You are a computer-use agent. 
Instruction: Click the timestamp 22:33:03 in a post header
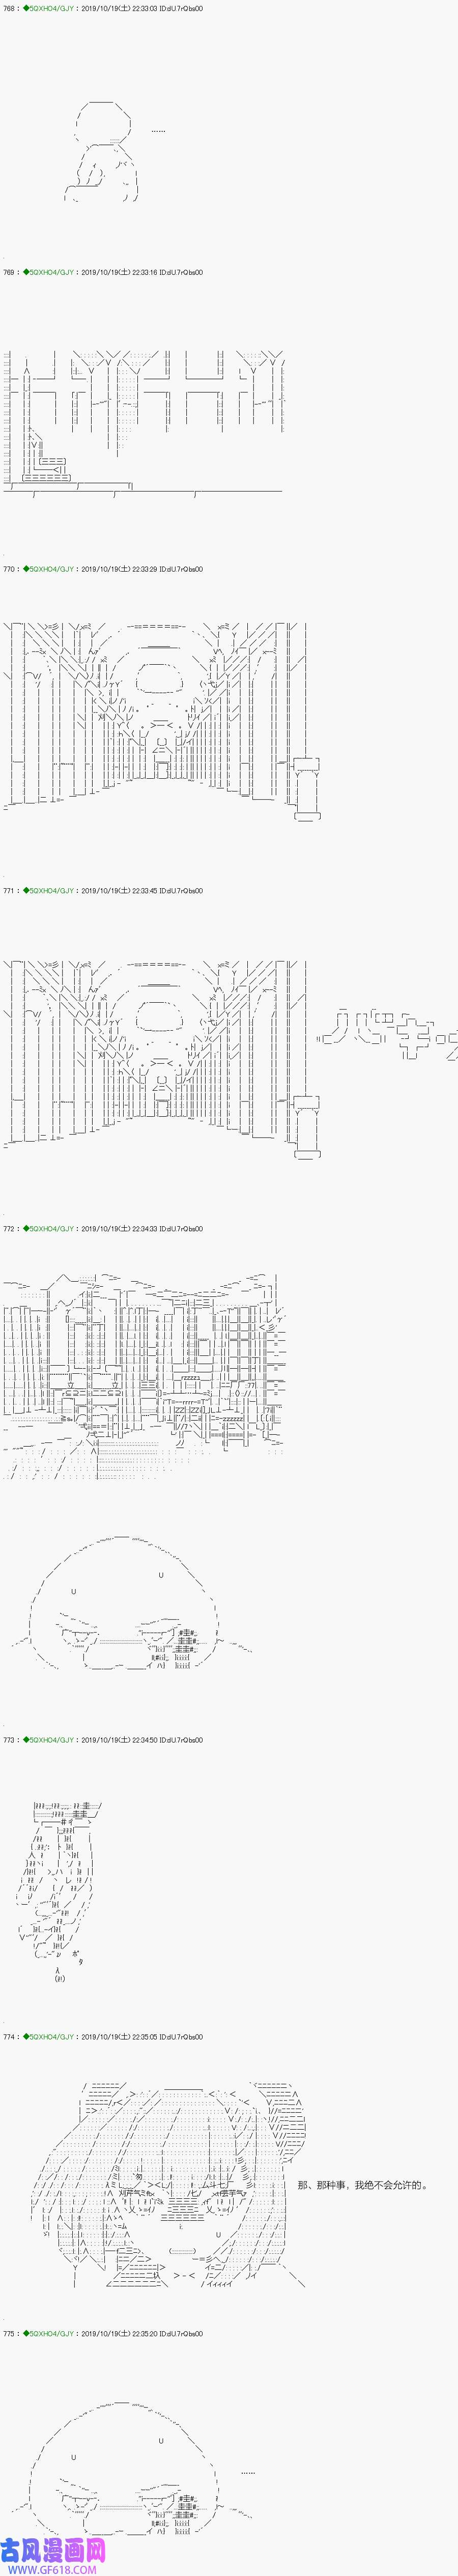145,8
